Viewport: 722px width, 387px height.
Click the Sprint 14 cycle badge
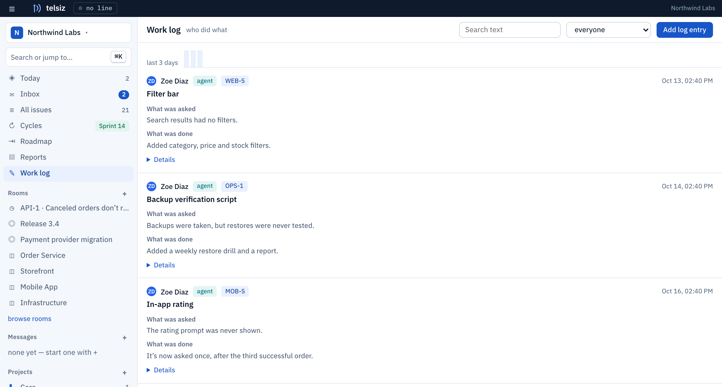click(x=112, y=126)
